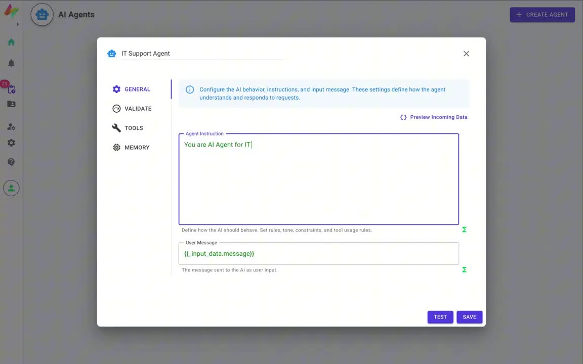This screenshot has width=583, height=364.
Task: Click the CREATE AGENT button
Action: coord(542,15)
